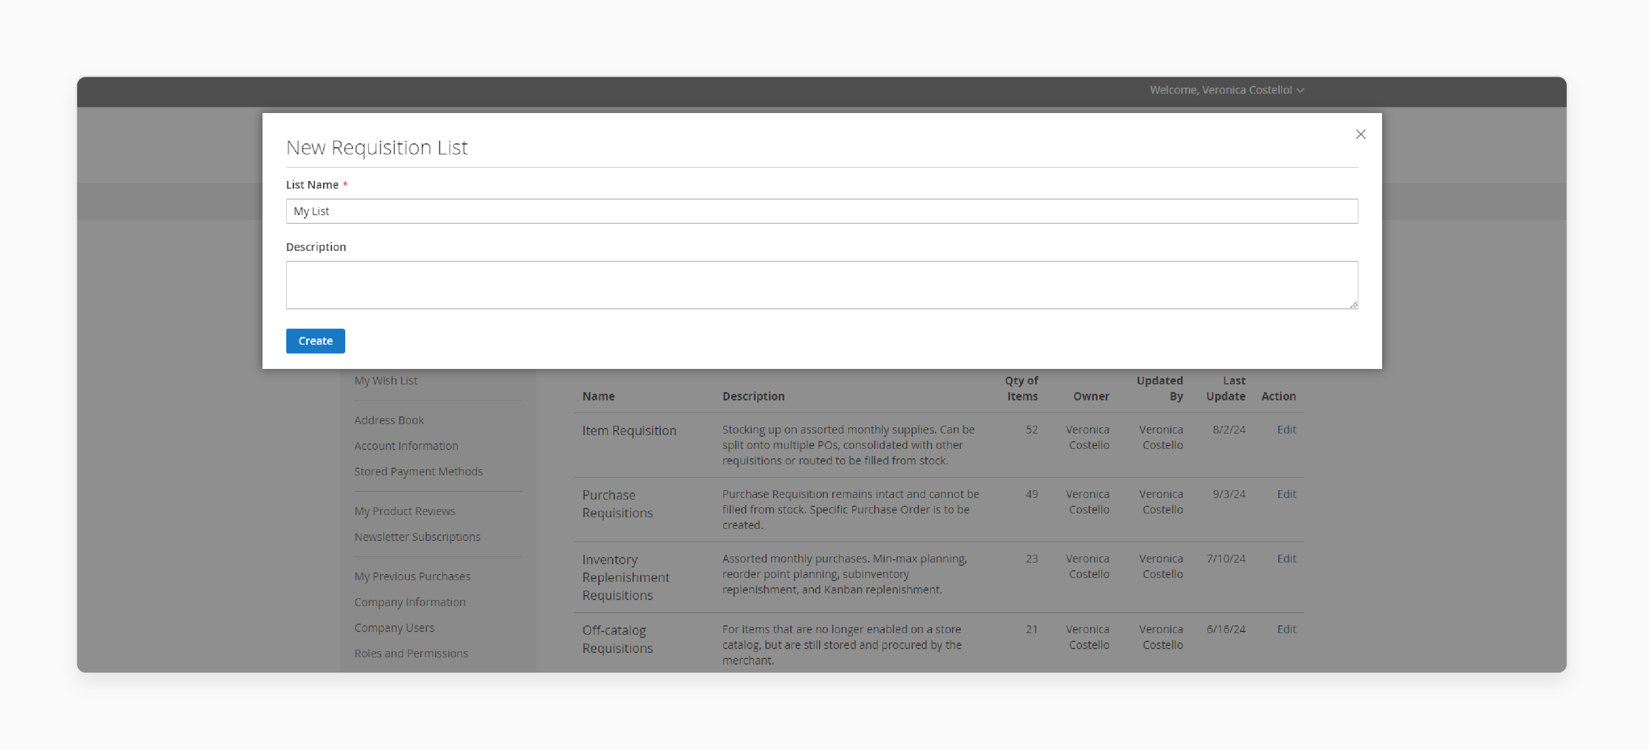The width and height of the screenshot is (1649, 750).
Task: Open the Item Requisition list
Action: (x=629, y=430)
